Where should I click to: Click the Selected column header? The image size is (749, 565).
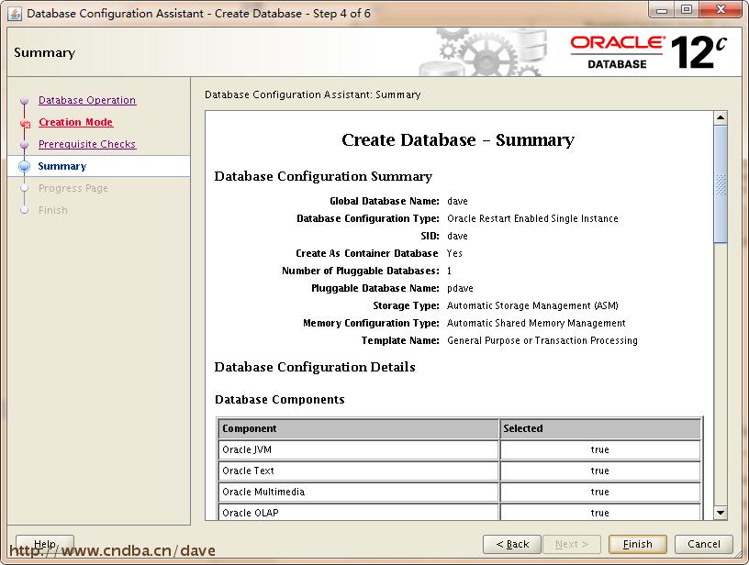coord(600,428)
